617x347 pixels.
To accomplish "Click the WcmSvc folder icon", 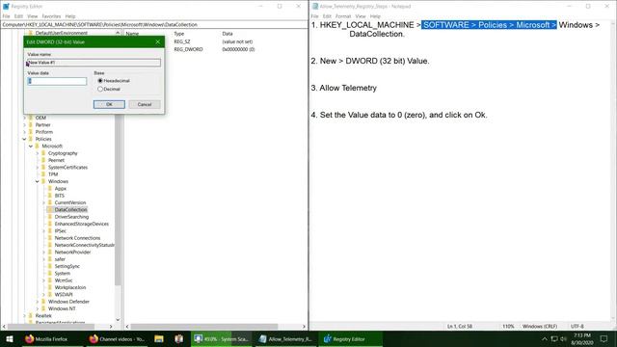I will click(50, 280).
